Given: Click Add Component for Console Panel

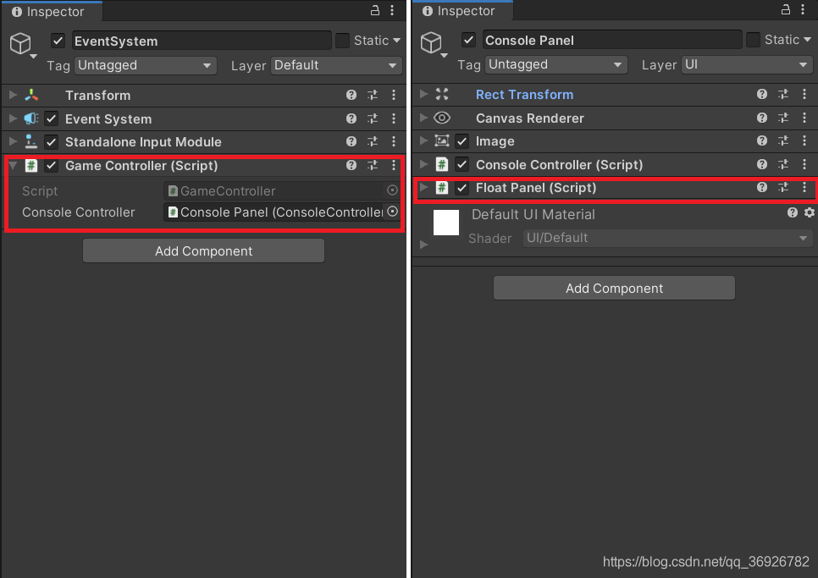Looking at the screenshot, I should 614,289.
